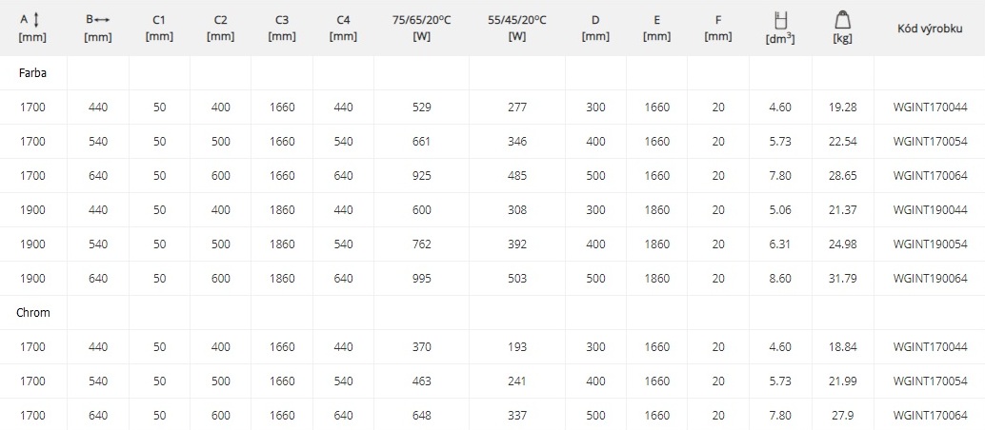Click the horizontal width arrow icon
985x430 pixels.
coord(103,19)
